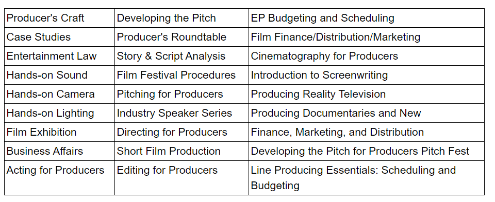Select the Developing the Pitch cell
The height and width of the screenshot is (202, 495).
point(181,18)
